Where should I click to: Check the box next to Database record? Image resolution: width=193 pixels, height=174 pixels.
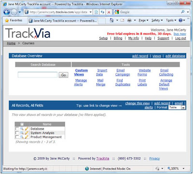pyautogui.click(x=17, y=129)
